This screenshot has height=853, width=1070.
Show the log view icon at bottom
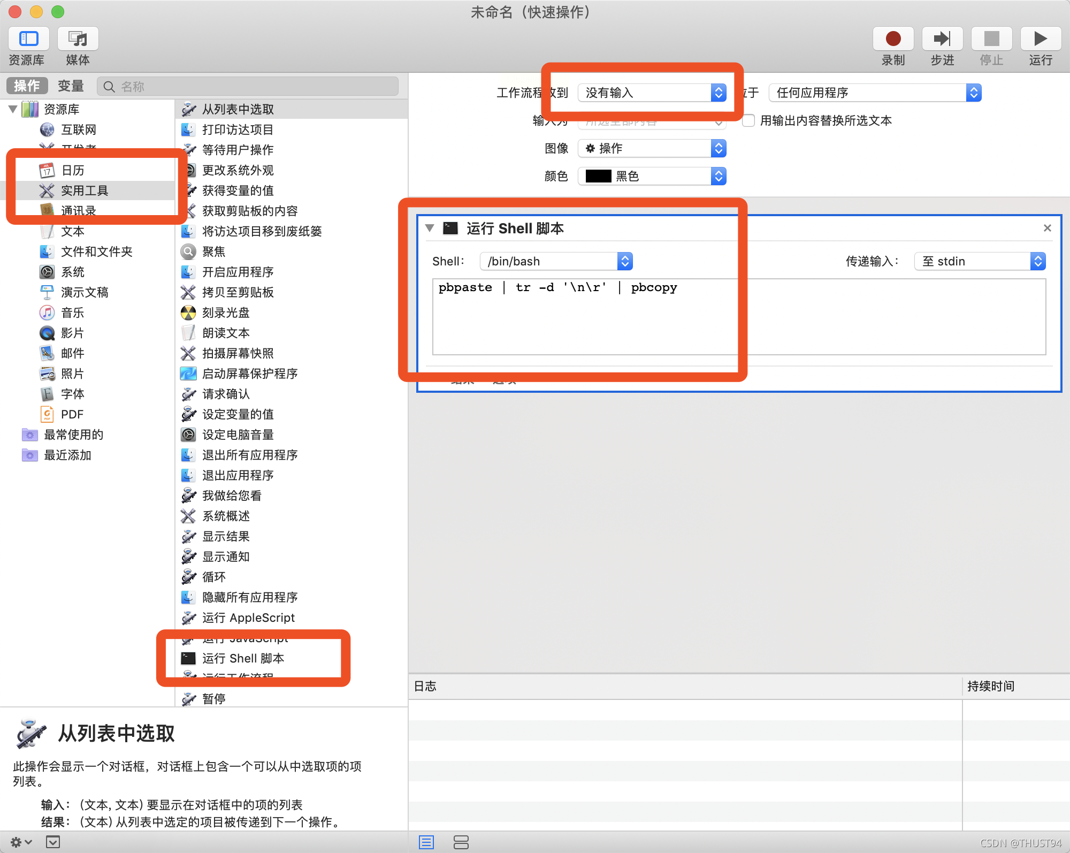(426, 842)
